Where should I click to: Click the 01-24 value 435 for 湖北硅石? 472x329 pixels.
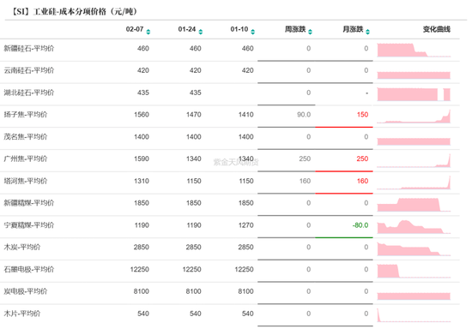pyautogui.click(x=196, y=93)
